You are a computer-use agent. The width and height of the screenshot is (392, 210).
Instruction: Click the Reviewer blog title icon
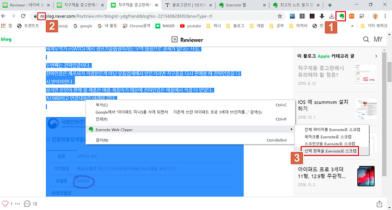pyautogui.click(x=174, y=40)
